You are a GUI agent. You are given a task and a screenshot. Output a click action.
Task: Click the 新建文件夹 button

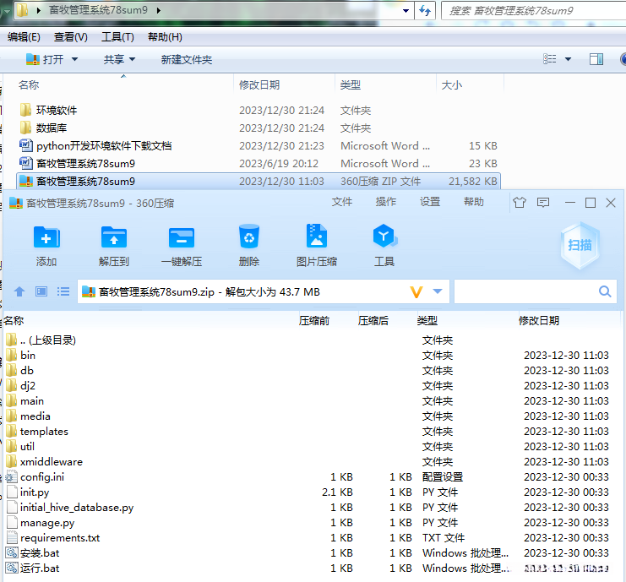[187, 60]
